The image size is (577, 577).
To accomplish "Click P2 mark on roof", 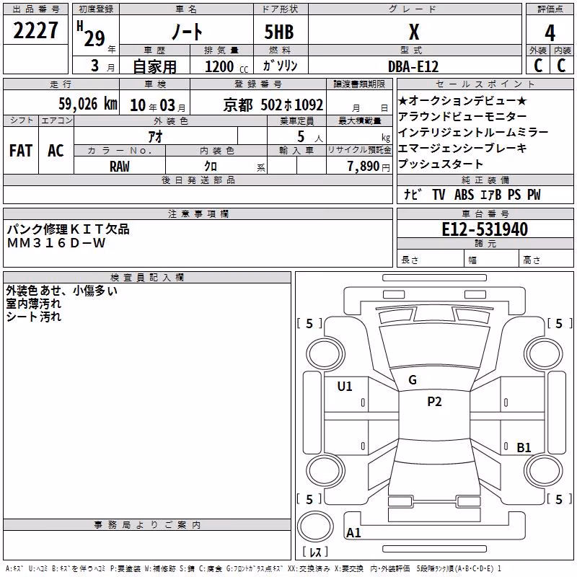I will click(x=434, y=402).
